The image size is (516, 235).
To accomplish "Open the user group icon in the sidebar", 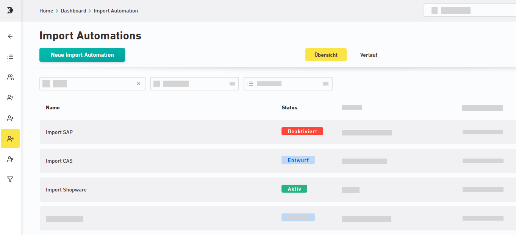I will coord(10,77).
